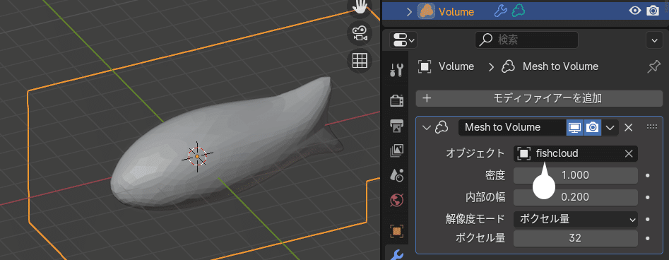The width and height of the screenshot is (669, 260).
Task: Toggle the pin icon in properties header
Action: [x=653, y=66]
